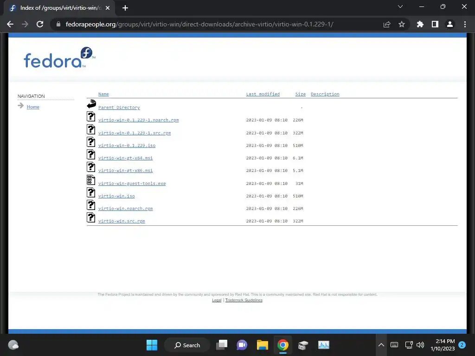The height and width of the screenshot is (356, 475).
Task: Reload the page with refresh icon
Action: [40, 24]
